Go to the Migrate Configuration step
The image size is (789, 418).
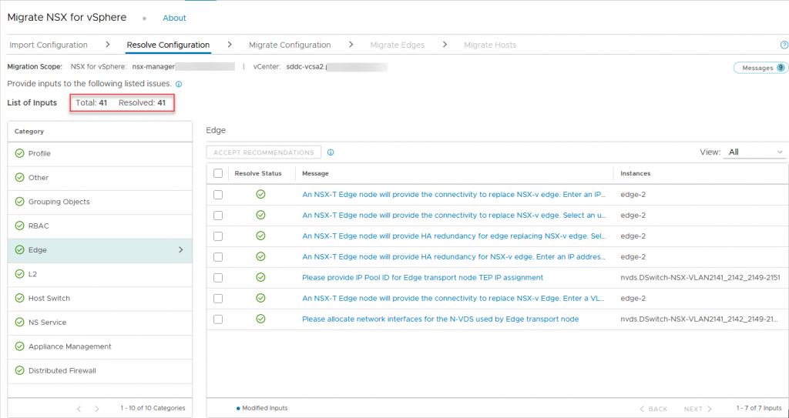tap(290, 45)
